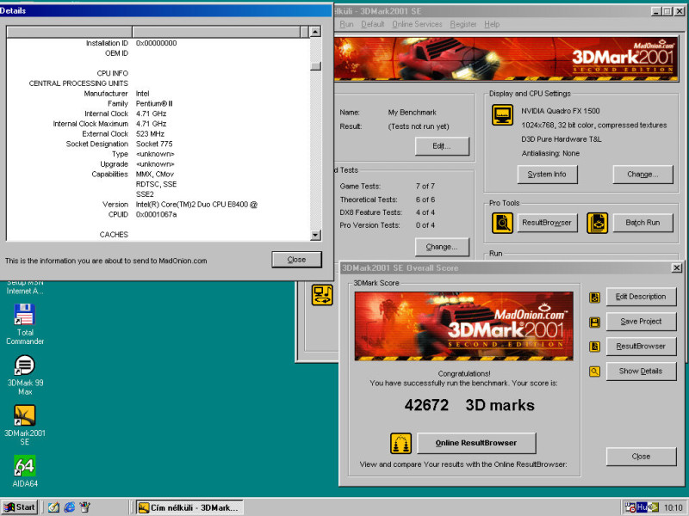Viewport: 689px width, 516px height.
Task: Click the Details list scrollbar thumb
Action: tap(315, 66)
